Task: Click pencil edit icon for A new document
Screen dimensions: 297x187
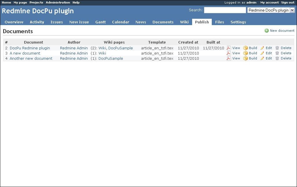Action: pyautogui.click(x=262, y=53)
